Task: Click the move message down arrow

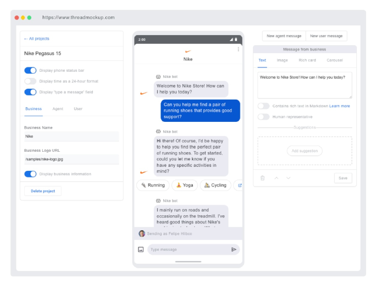Action: point(288,178)
